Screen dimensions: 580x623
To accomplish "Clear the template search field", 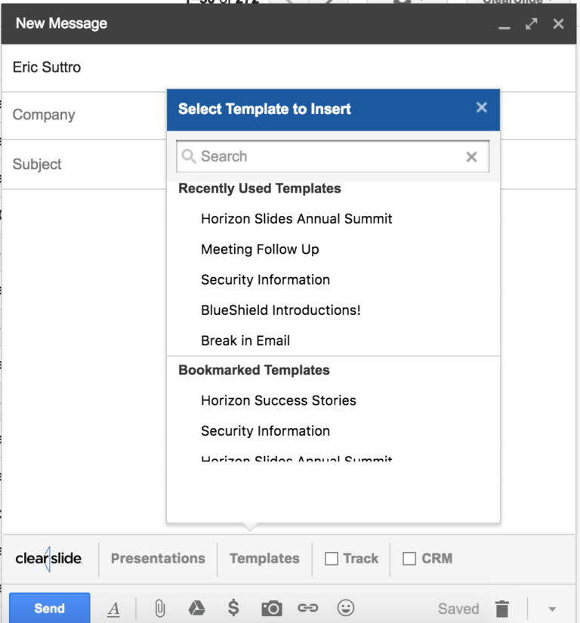I will 471,156.
